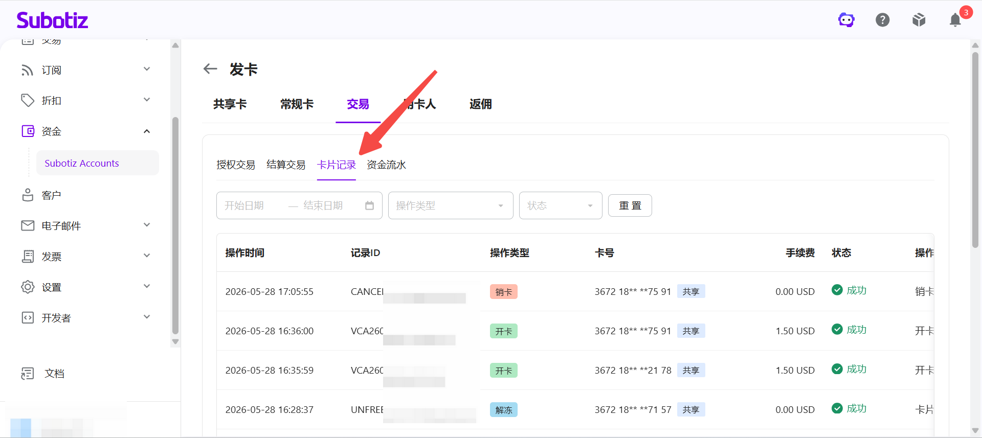The image size is (982, 438).
Task: Click the sidebar scrollbar down arrow
Action: [x=175, y=342]
